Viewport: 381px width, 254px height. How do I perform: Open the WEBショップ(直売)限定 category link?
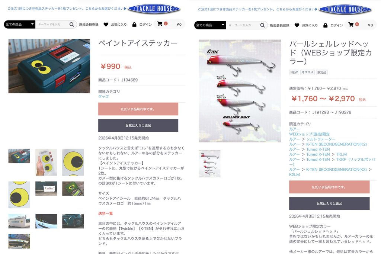point(309,134)
